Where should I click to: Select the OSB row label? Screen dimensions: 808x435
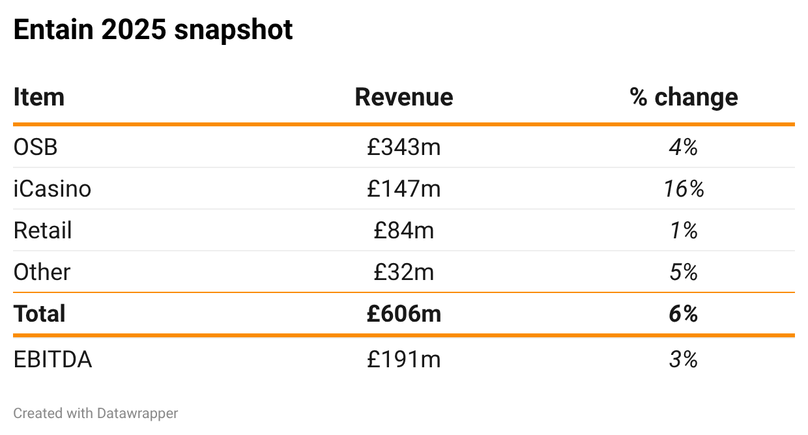[36, 147]
